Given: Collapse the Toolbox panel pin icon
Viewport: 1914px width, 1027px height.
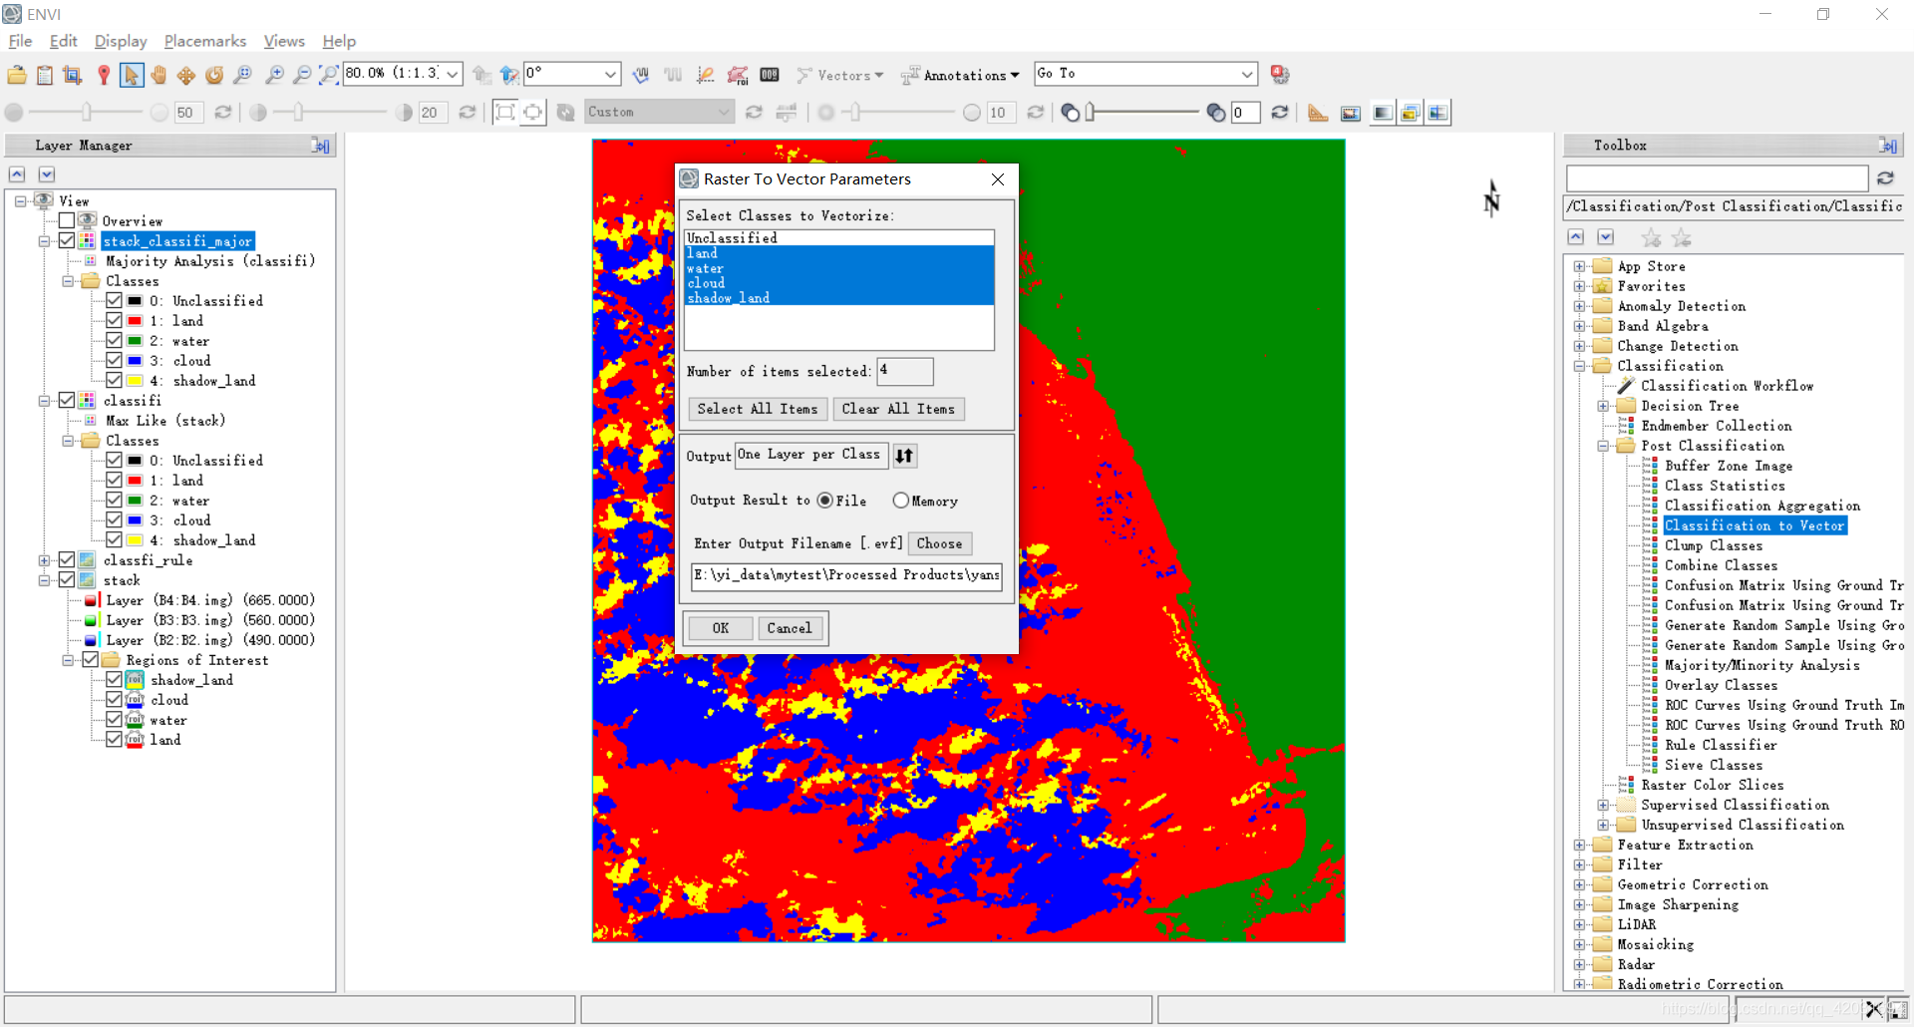Looking at the screenshot, I should click(x=1887, y=146).
